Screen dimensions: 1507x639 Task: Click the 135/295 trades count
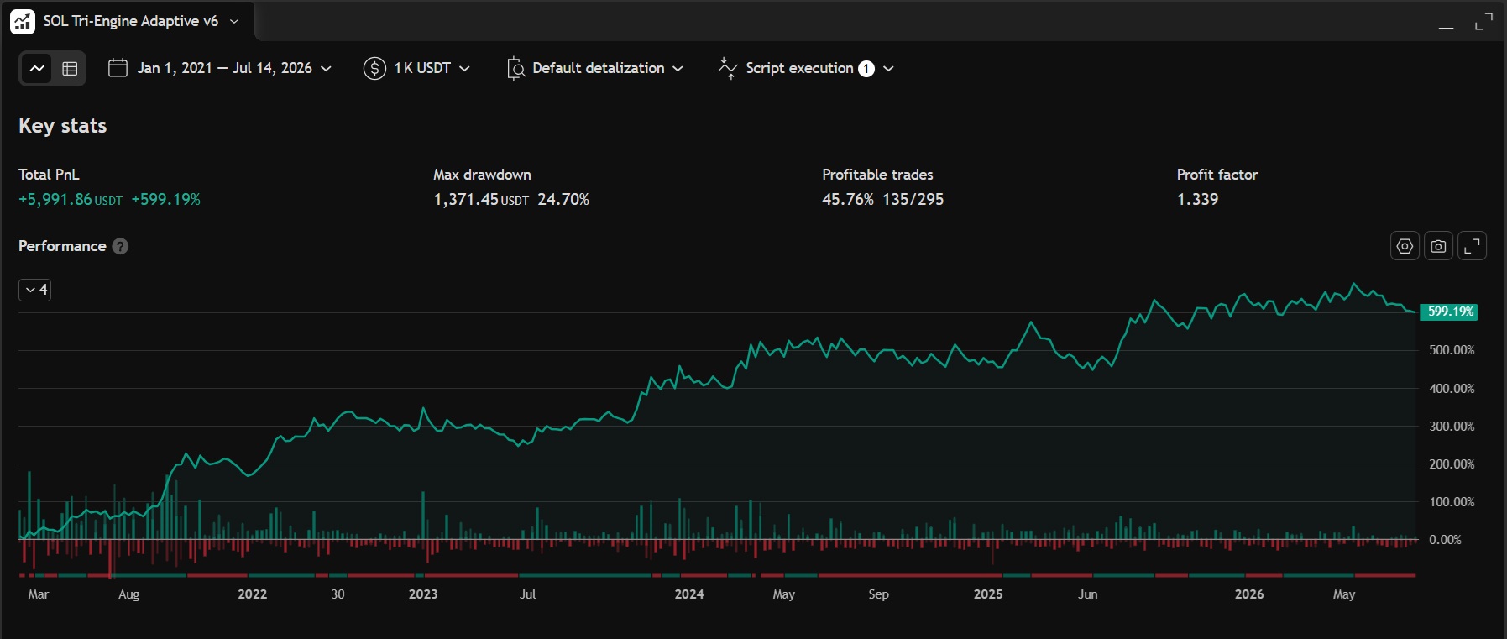tap(913, 200)
